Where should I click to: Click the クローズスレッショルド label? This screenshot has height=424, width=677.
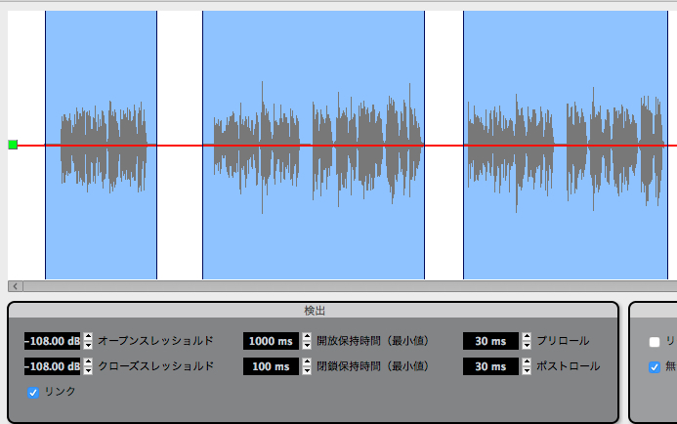(x=156, y=366)
